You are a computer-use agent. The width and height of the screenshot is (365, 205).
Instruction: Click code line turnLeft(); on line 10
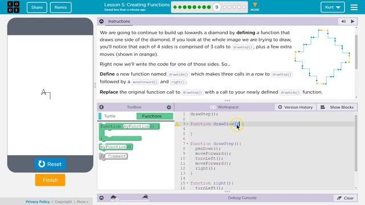[x=209, y=158]
